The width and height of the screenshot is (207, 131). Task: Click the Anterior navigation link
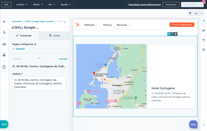click(16, 59)
